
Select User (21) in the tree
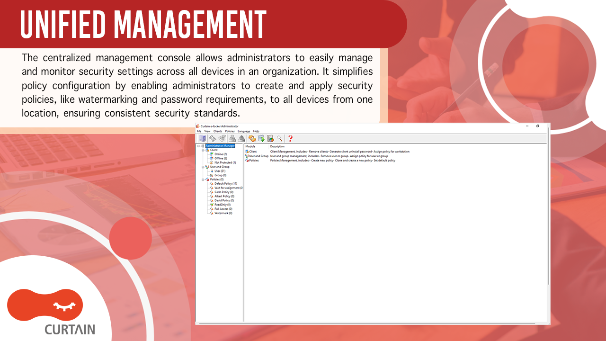coord(220,171)
